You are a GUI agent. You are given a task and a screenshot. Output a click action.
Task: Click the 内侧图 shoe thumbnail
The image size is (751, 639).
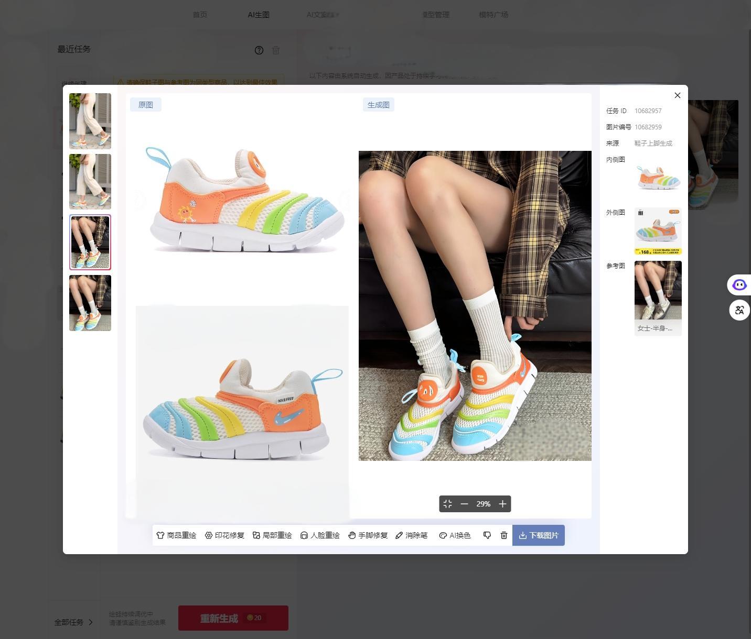(x=658, y=178)
